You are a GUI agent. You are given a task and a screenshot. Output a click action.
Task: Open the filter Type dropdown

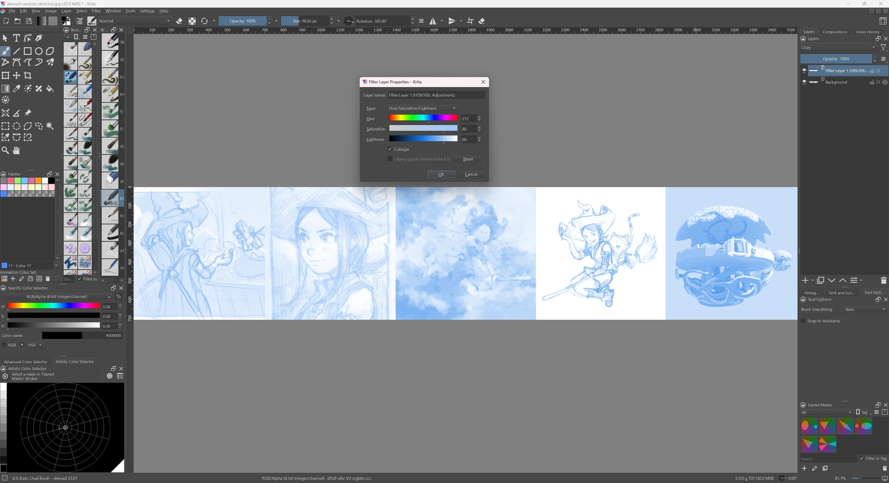[x=422, y=108]
